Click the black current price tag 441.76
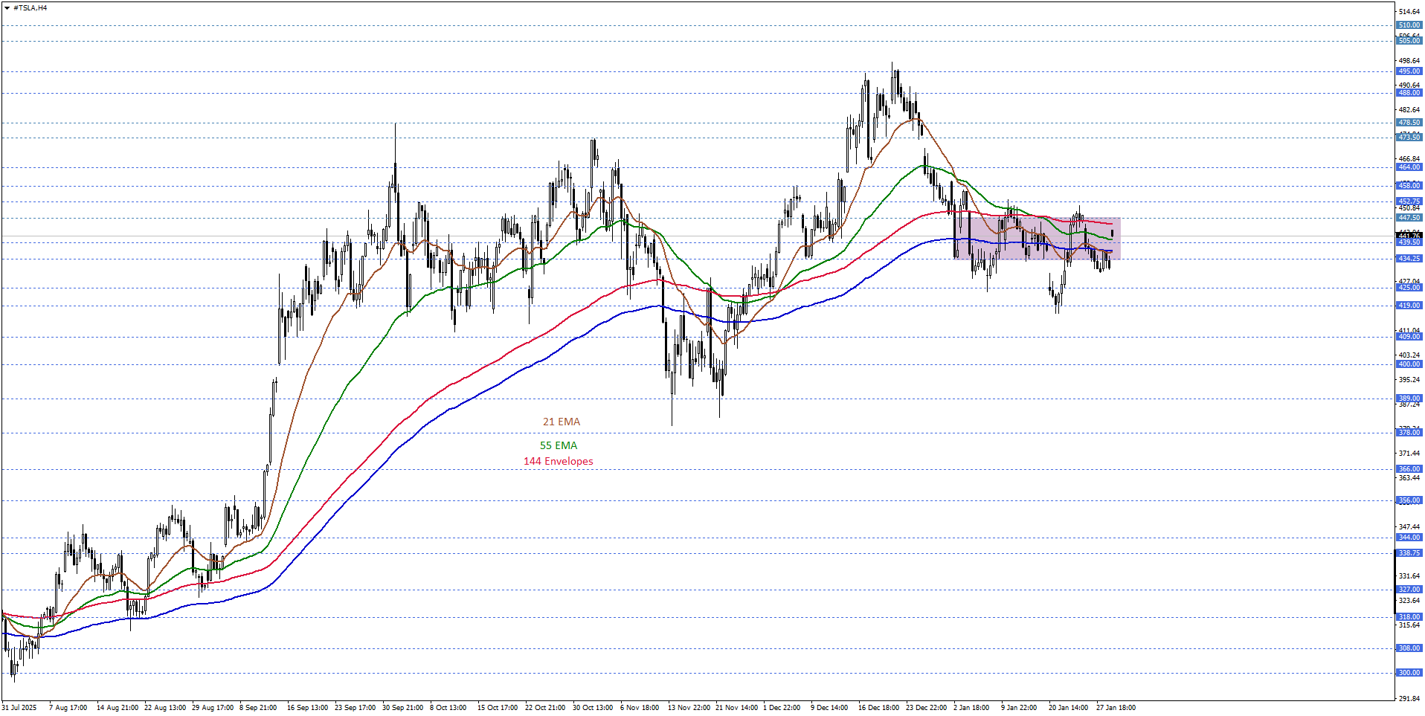Viewport: 1425px width, 716px height. pyautogui.click(x=1409, y=236)
